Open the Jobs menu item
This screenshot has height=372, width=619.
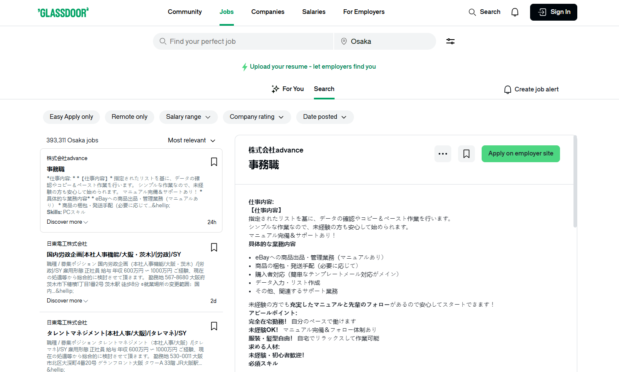pyautogui.click(x=226, y=12)
